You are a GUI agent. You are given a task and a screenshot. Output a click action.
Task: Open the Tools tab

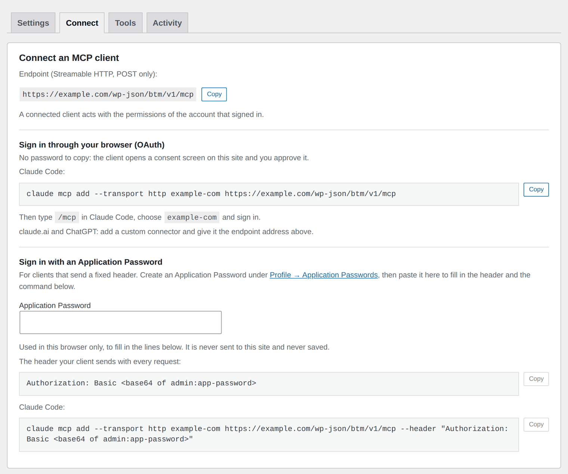[125, 23]
